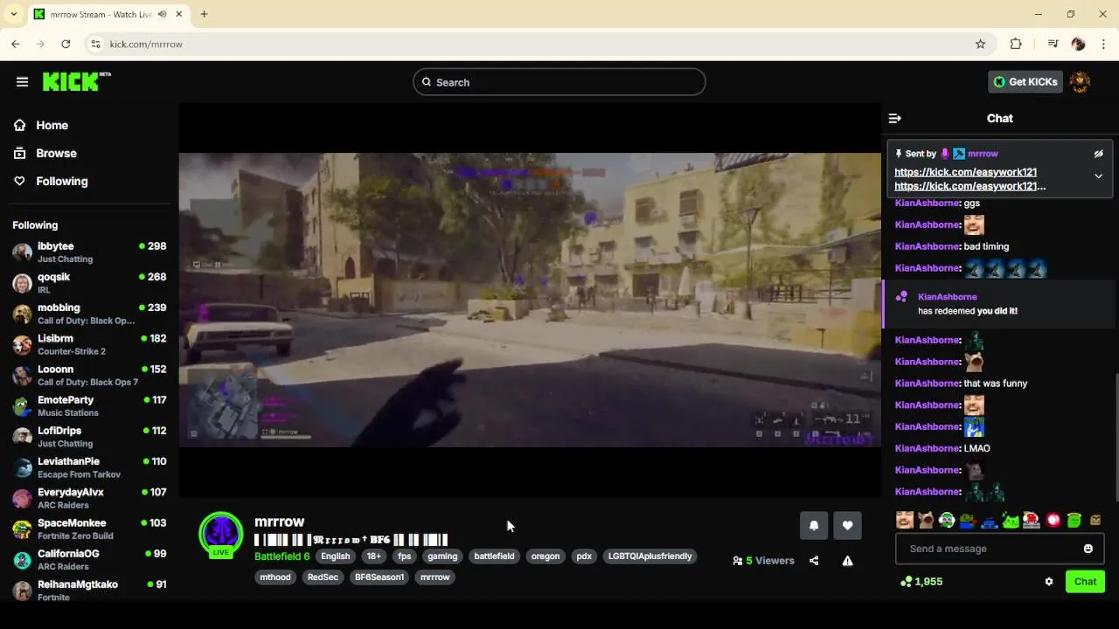Click Get KICKs button
This screenshot has height=629, width=1119.
pos(1025,82)
